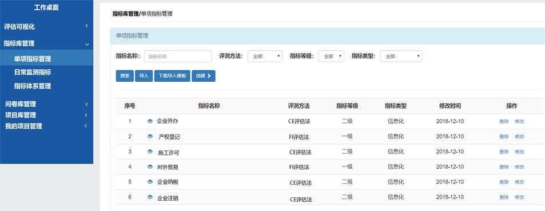The width and height of the screenshot is (545, 211).
Task: Click the eye icon for 企业开办
Action: (150, 121)
